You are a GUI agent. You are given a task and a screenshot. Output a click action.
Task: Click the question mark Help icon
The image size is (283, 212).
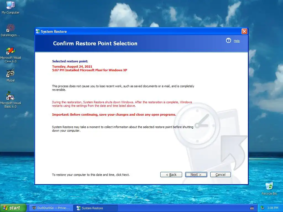click(x=229, y=40)
